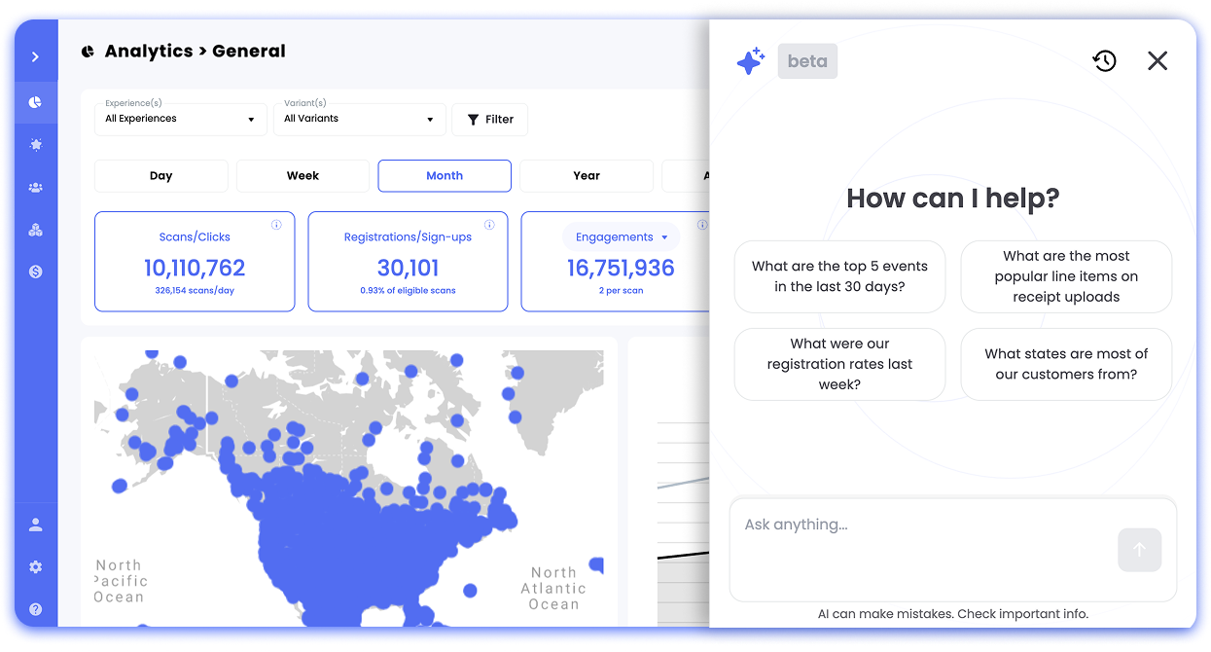Select the Month time range tab
Image resolution: width=1211 pixels, height=652 pixels.
coord(445,176)
